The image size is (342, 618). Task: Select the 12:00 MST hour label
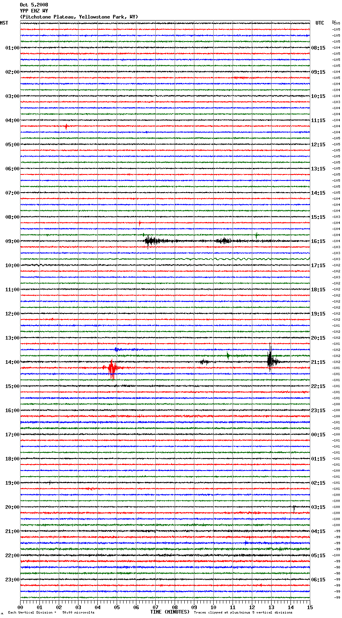(12, 314)
